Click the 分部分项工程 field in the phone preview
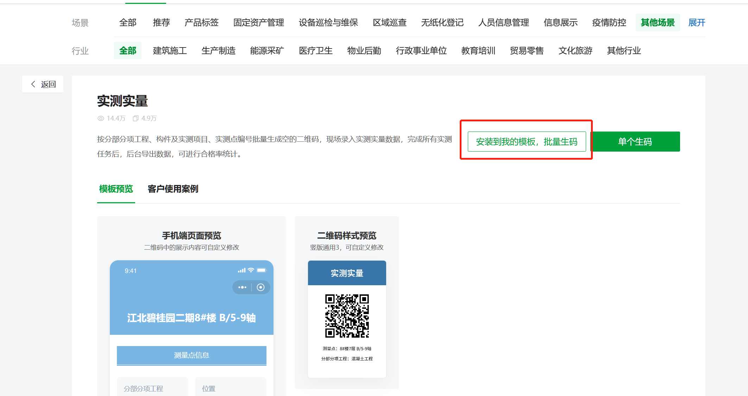The height and width of the screenshot is (396, 748). 152,388
